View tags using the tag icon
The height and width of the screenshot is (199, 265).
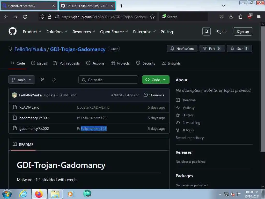click(x=54, y=80)
